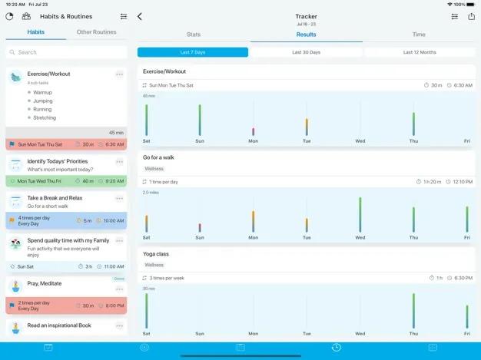Click the Tracker title in header
This screenshot has height=360, width=481.
306,16
